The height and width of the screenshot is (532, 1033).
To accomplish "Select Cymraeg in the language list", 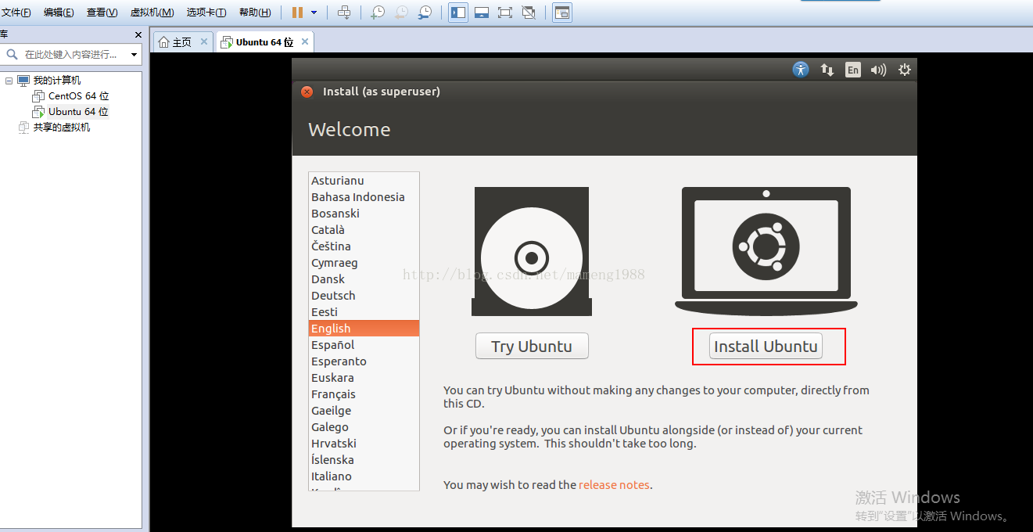I will (x=364, y=263).
